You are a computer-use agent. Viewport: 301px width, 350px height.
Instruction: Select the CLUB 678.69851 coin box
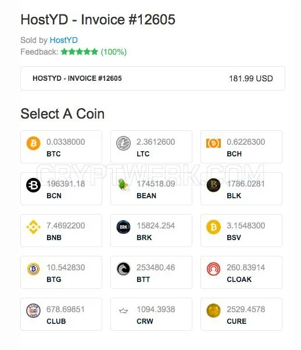point(61,315)
